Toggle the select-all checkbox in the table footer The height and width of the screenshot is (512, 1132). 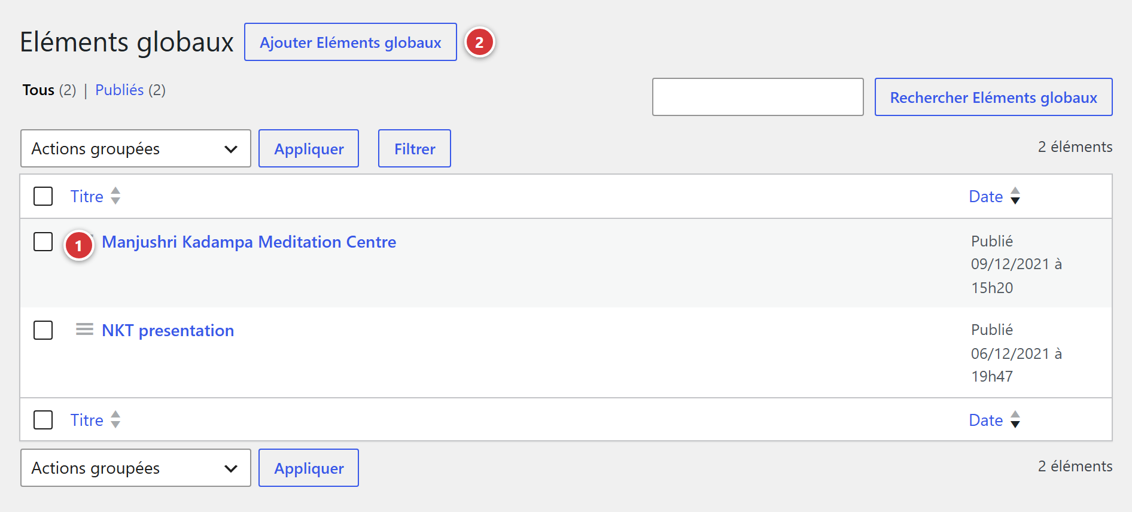[43, 420]
